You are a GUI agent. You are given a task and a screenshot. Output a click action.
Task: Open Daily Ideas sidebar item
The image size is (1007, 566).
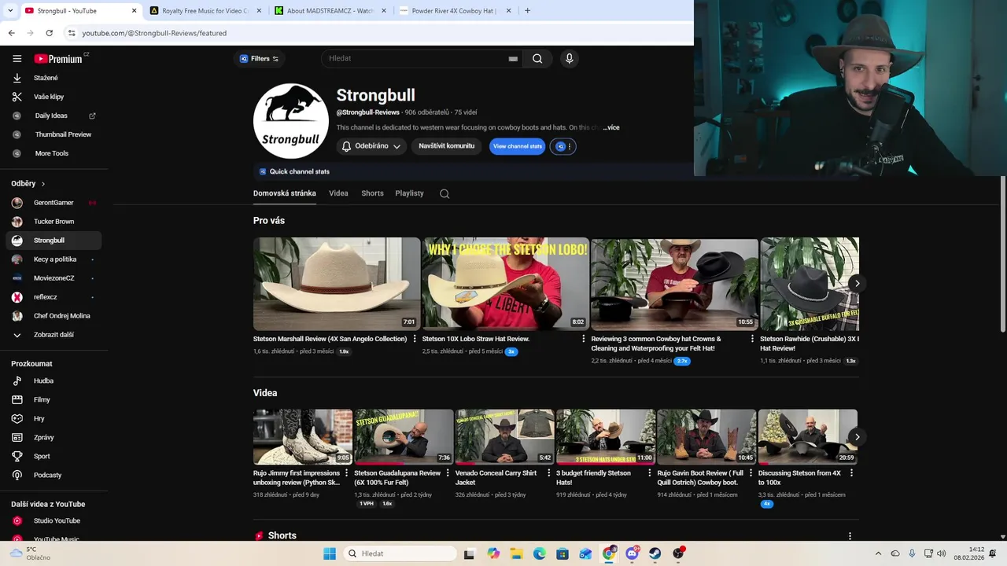53,116
